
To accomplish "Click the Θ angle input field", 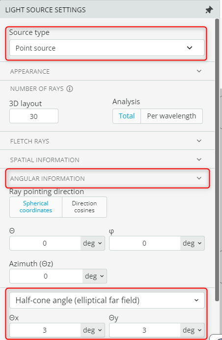I will [45, 243].
